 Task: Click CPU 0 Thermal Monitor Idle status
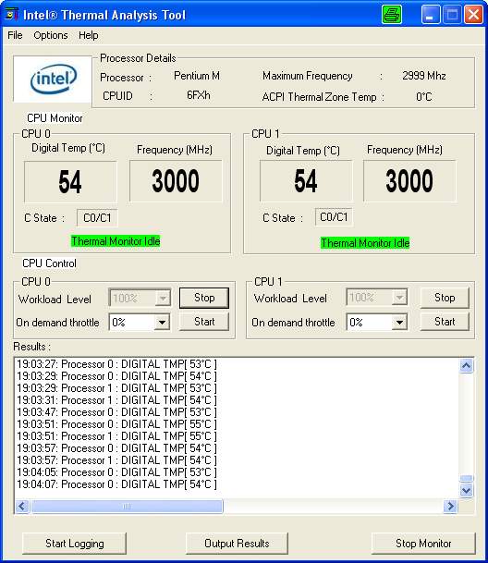[x=116, y=241]
